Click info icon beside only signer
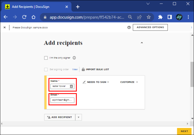Image resolution: width=194 pixels, height=135 pixels. (74, 58)
